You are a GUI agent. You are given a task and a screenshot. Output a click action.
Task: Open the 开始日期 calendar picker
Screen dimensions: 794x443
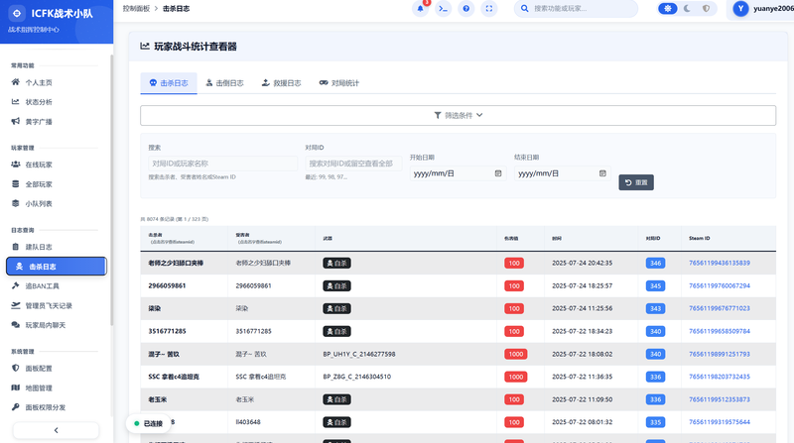[497, 172]
